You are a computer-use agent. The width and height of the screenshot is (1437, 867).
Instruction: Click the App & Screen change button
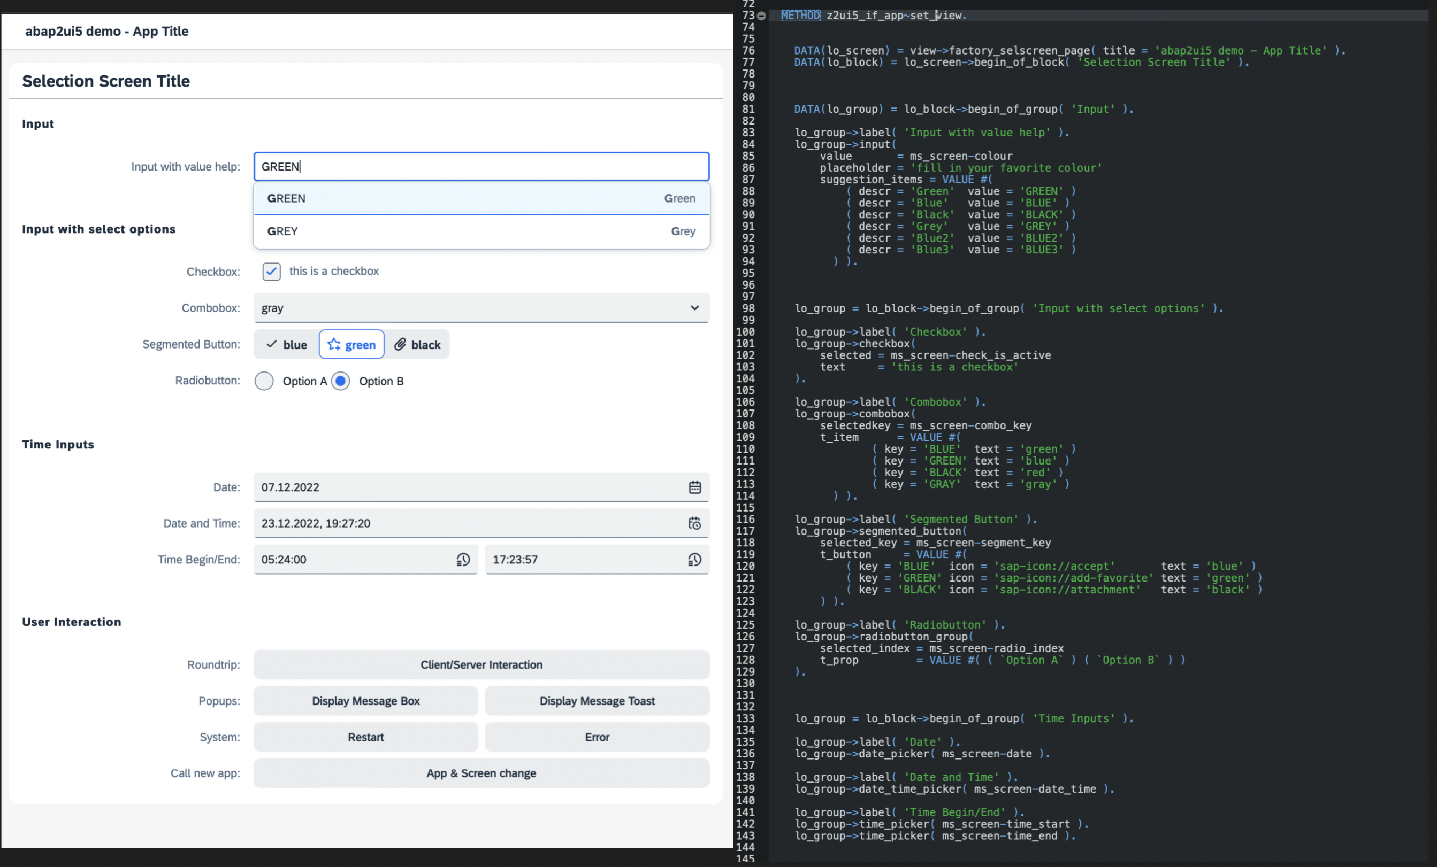click(x=481, y=773)
